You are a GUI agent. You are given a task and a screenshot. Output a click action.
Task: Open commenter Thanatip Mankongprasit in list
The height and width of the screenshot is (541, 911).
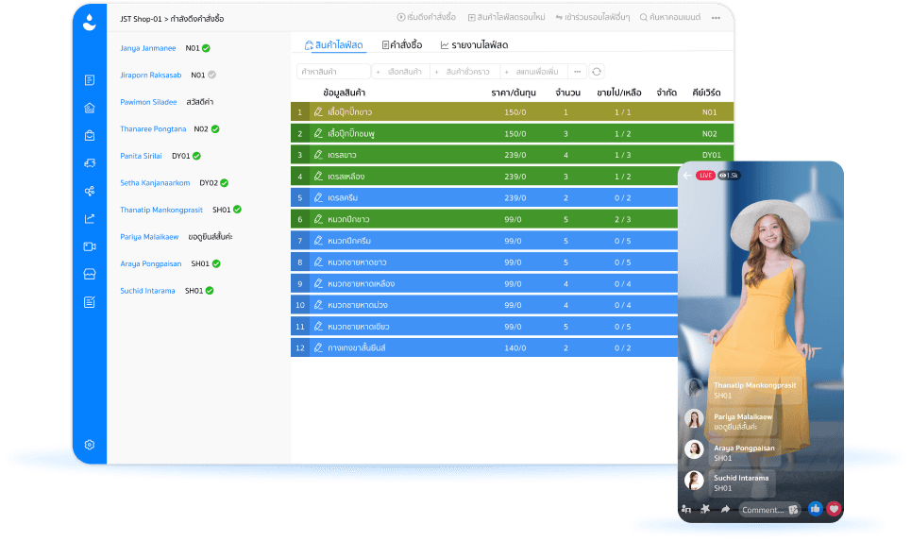pyautogui.click(x=160, y=210)
